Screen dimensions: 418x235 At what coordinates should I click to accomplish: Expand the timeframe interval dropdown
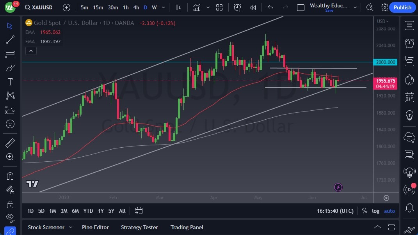point(164,7)
